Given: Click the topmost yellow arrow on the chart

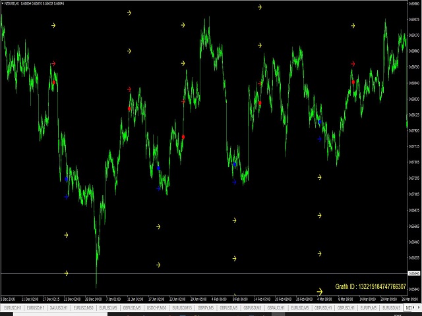Looking at the screenshot, I should pos(260,7).
